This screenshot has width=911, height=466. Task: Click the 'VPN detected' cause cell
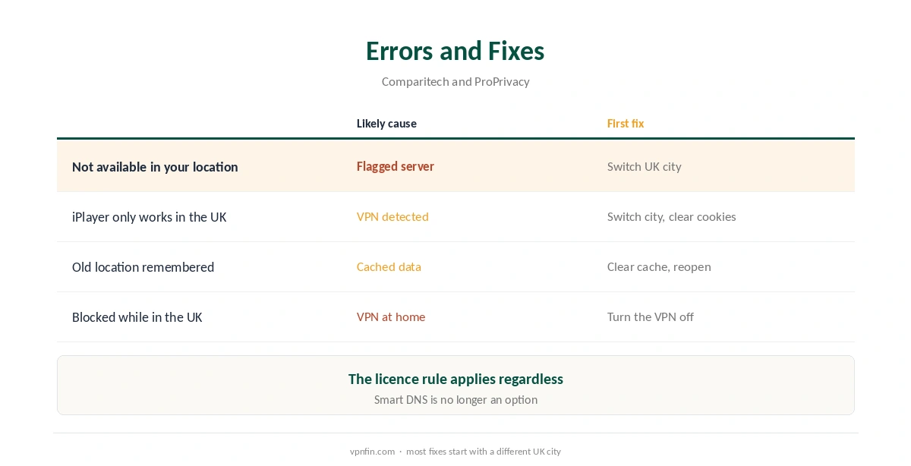(x=392, y=216)
